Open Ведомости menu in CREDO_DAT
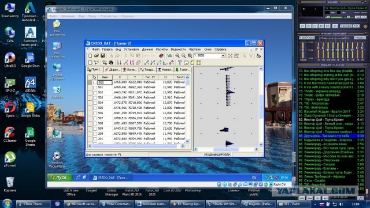 [178, 50]
